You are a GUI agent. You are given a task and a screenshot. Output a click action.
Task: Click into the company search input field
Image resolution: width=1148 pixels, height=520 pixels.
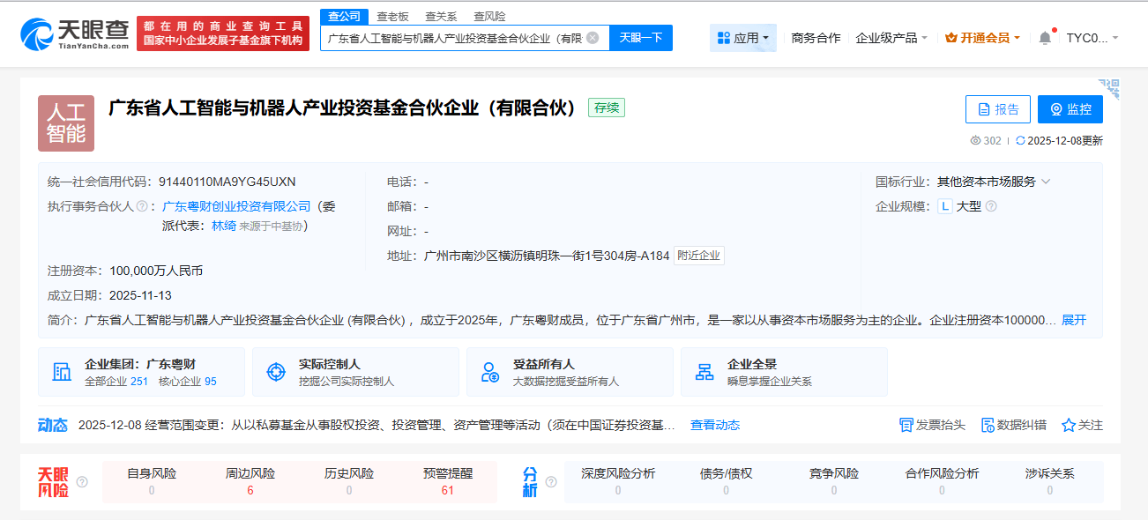pos(454,38)
